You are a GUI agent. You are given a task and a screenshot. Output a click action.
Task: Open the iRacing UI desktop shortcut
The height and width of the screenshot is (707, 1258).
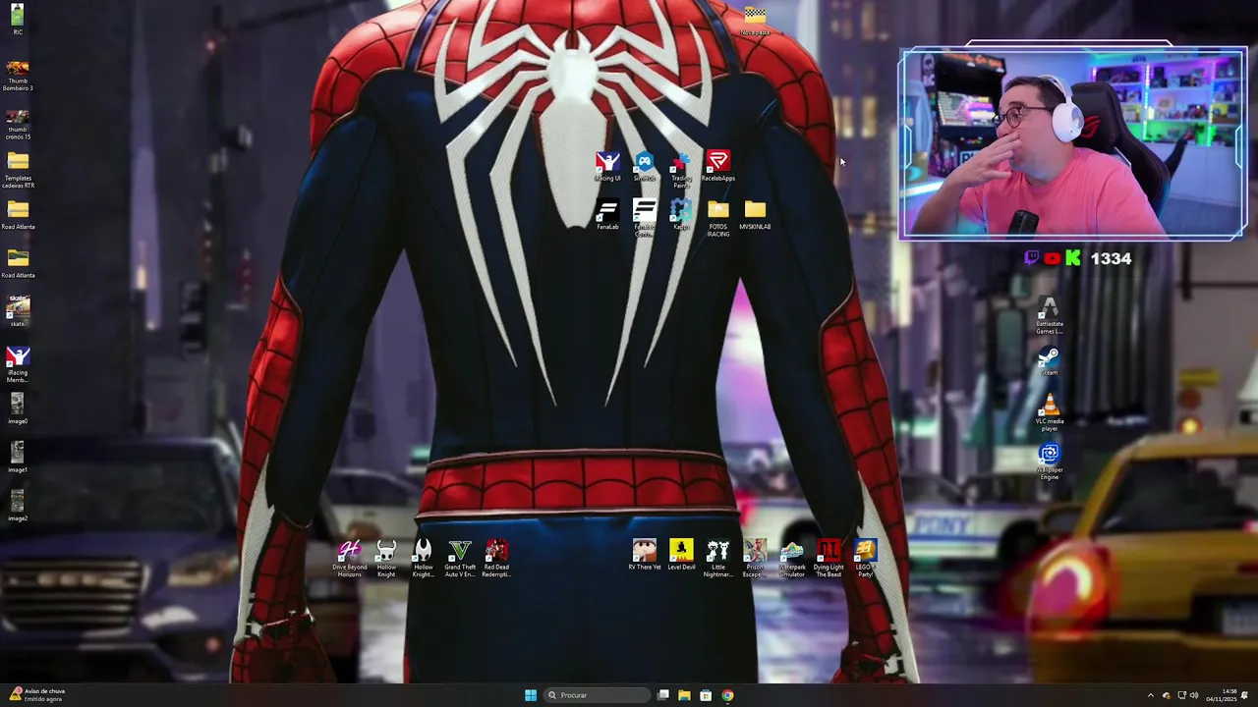(x=607, y=166)
